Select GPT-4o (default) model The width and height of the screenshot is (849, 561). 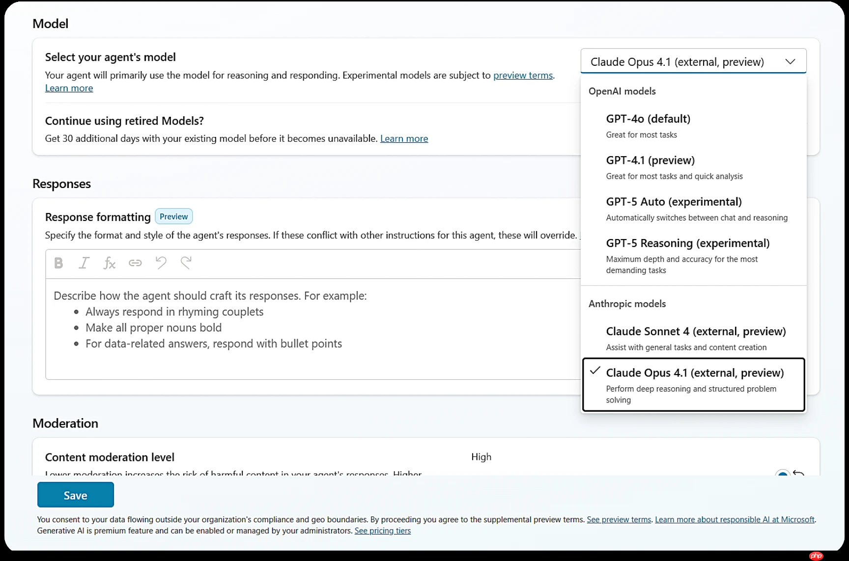648,119
